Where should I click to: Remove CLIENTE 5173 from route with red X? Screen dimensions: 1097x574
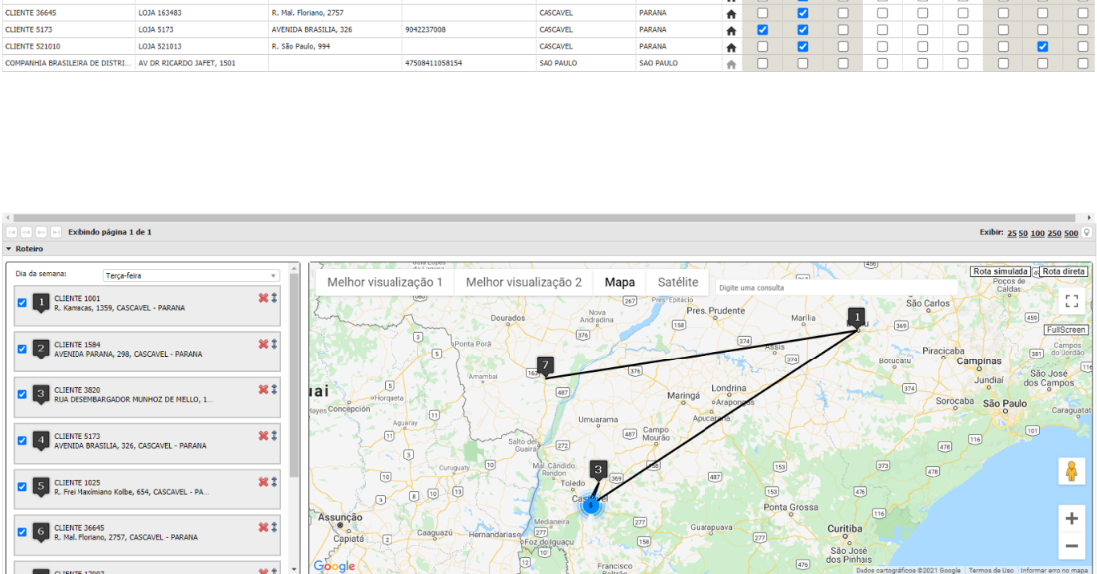[263, 436]
